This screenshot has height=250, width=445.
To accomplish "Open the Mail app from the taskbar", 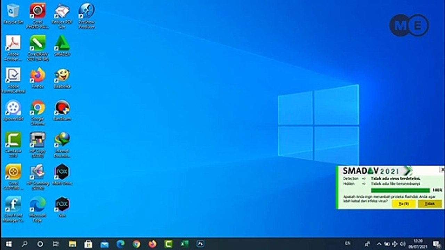I will tap(104, 244).
